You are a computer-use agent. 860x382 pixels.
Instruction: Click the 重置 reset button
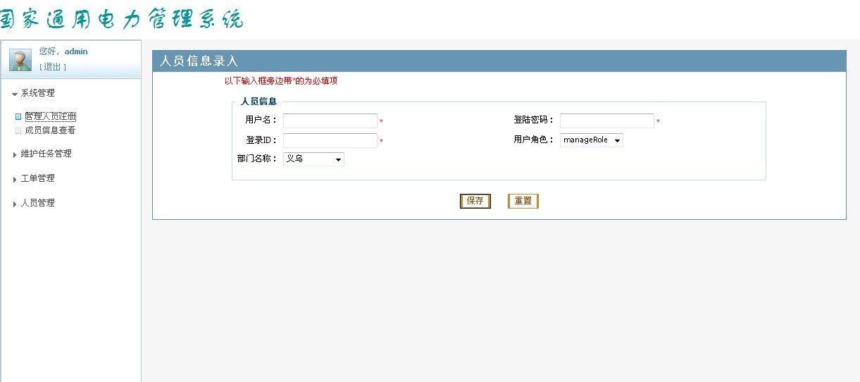[x=523, y=201]
